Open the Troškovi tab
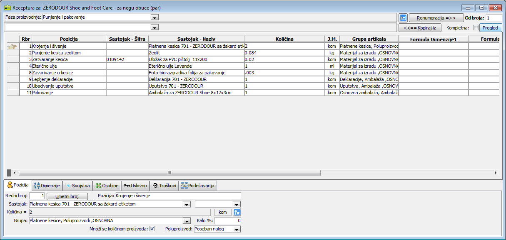 pyautogui.click(x=164, y=186)
